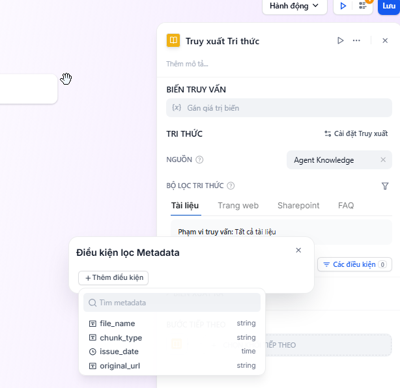This screenshot has width=400, height=388.
Task: Select file_name metadata option
Action: click(117, 324)
